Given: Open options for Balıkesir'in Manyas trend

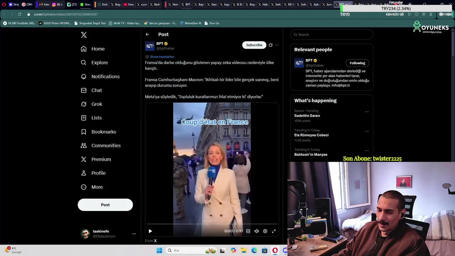Looking at the screenshot, I should click(367, 151).
